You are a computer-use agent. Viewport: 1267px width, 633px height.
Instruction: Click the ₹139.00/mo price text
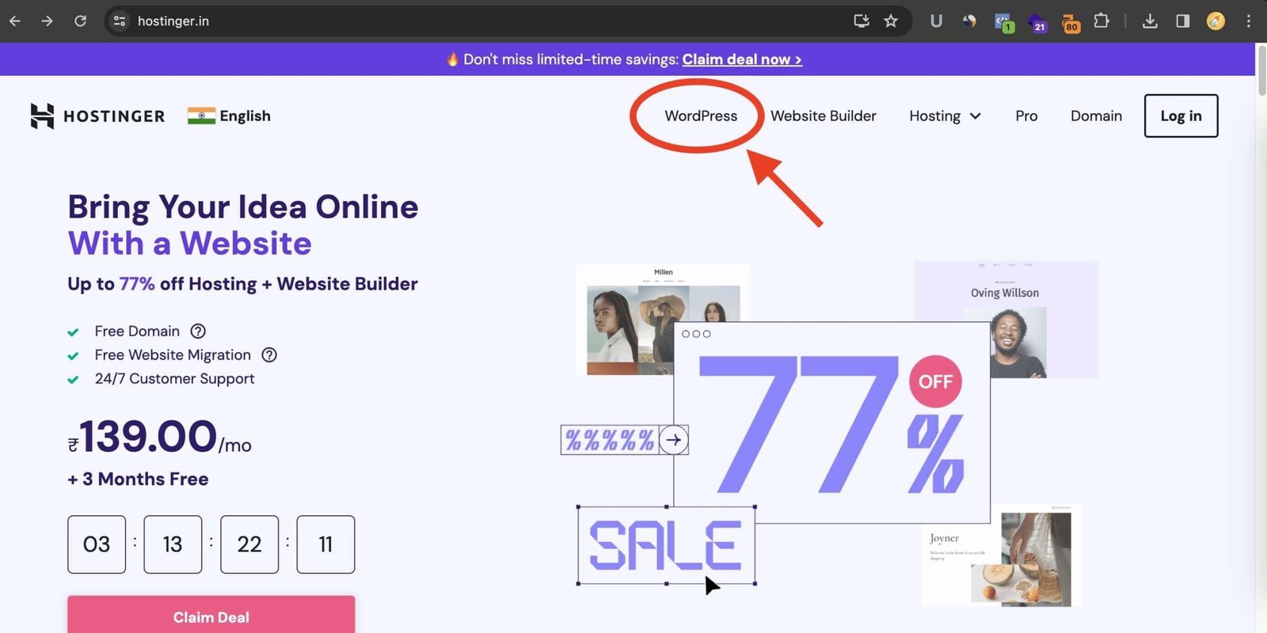click(159, 438)
